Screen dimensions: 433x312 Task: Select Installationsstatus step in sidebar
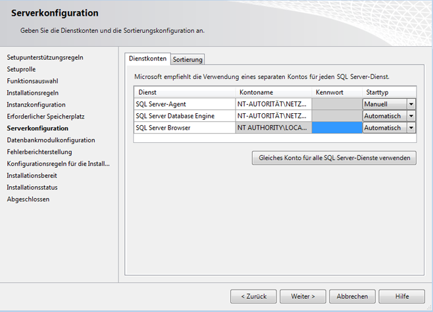coord(32,188)
